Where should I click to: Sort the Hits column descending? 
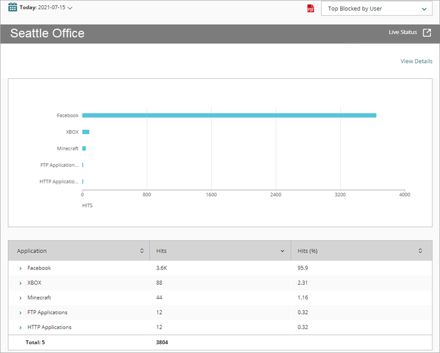coord(282,251)
